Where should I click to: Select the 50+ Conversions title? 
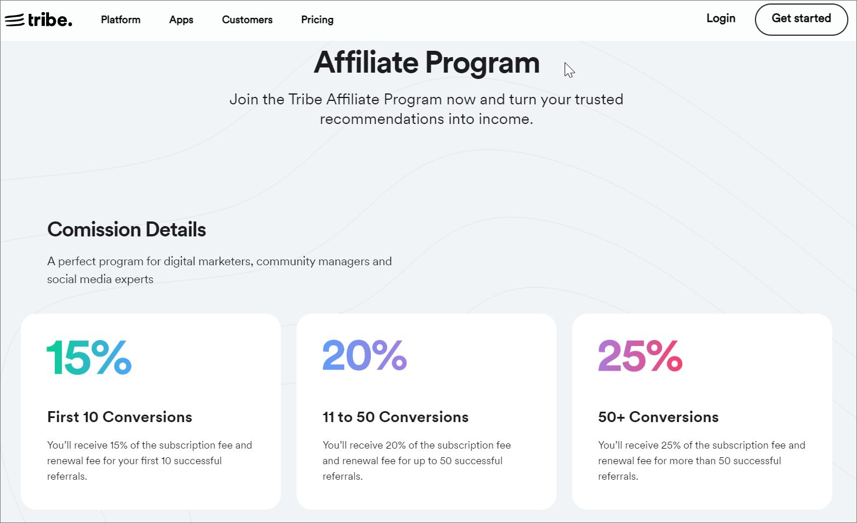(659, 417)
